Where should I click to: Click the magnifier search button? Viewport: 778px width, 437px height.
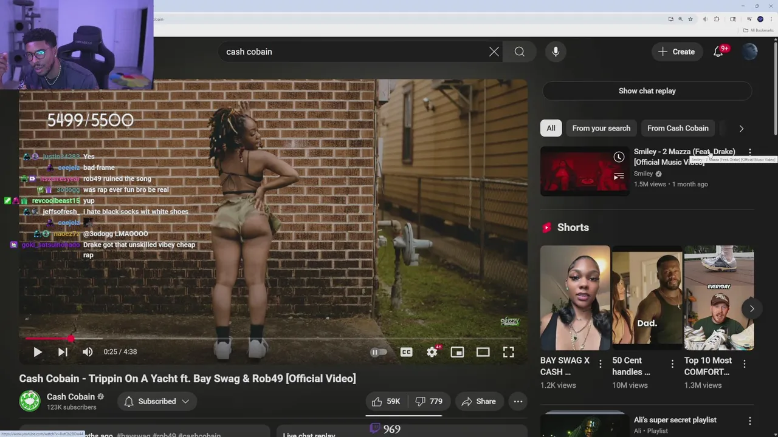tap(520, 52)
